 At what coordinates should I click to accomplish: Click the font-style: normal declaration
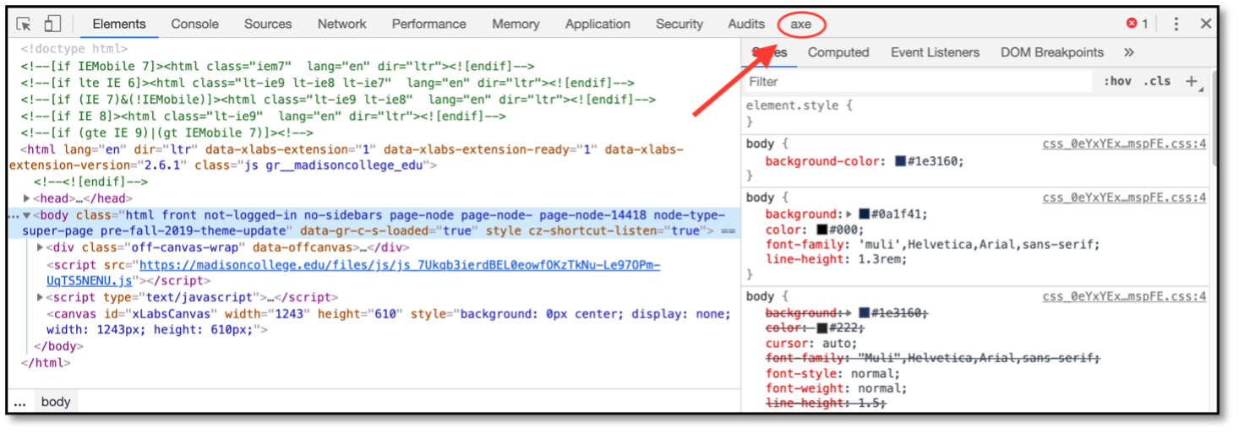click(x=833, y=374)
